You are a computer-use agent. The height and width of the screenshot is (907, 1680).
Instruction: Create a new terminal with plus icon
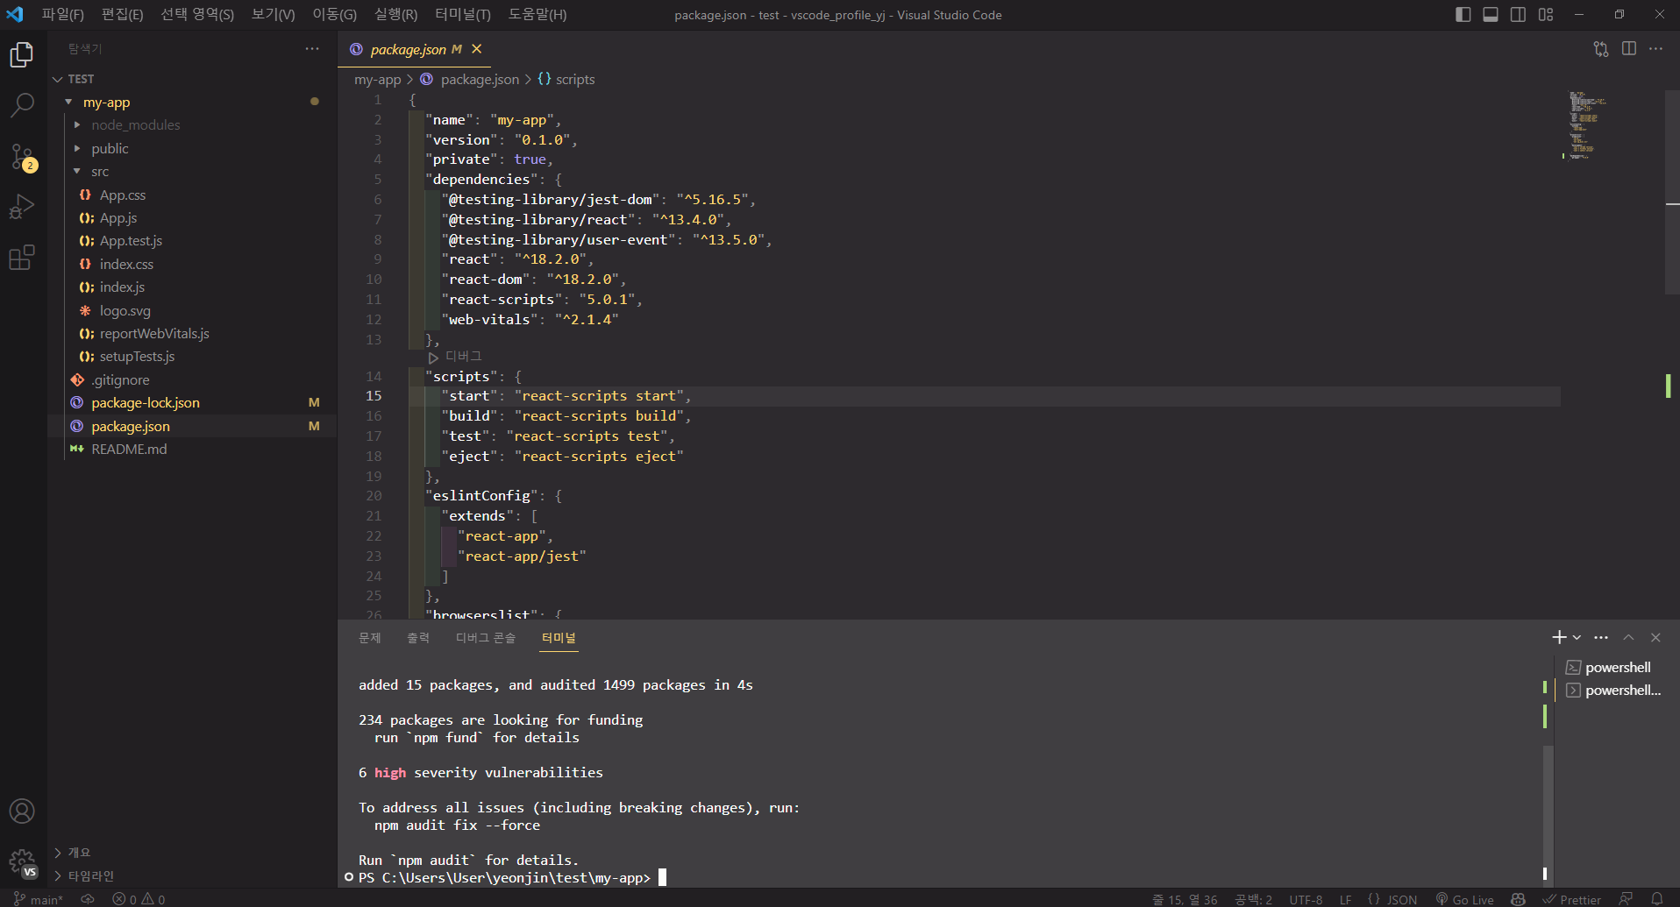click(x=1559, y=637)
